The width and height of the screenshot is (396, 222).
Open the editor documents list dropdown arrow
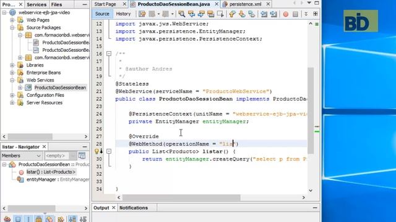pos(309,3)
